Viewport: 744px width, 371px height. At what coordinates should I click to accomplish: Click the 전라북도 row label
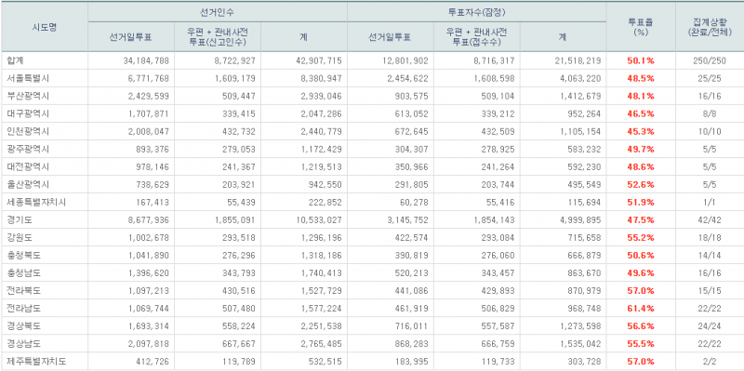pyautogui.click(x=23, y=291)
